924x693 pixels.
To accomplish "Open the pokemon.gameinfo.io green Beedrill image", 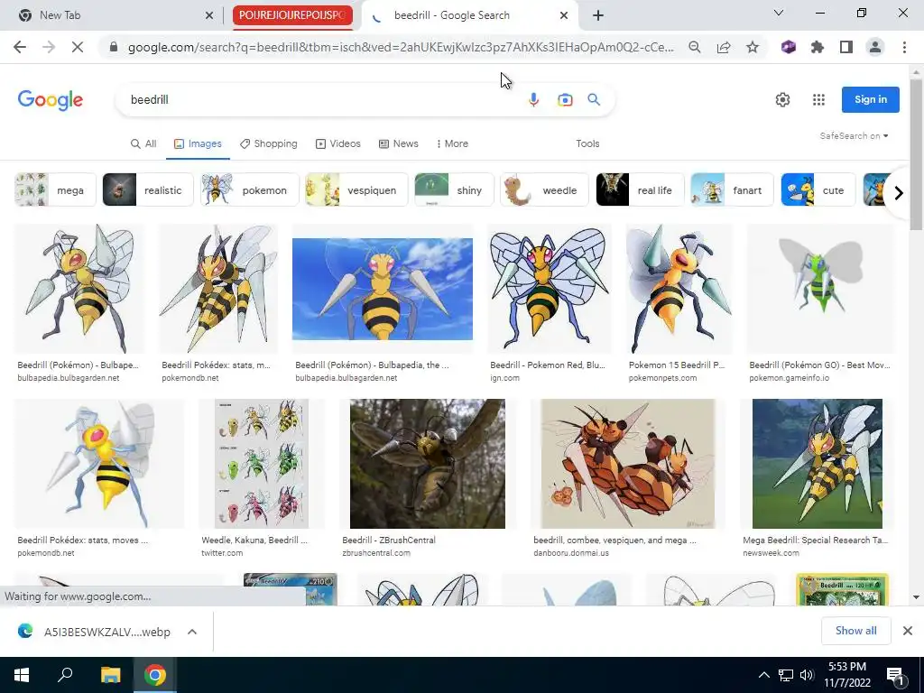I will (820, 289).
